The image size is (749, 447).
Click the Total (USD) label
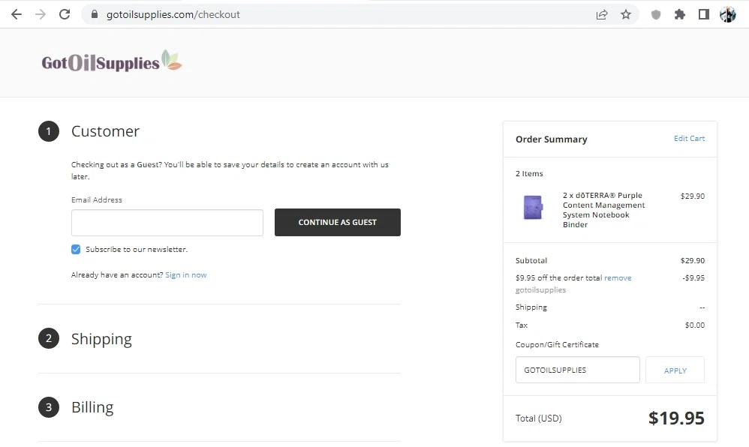pyautogui.click(x=538, y=418)
